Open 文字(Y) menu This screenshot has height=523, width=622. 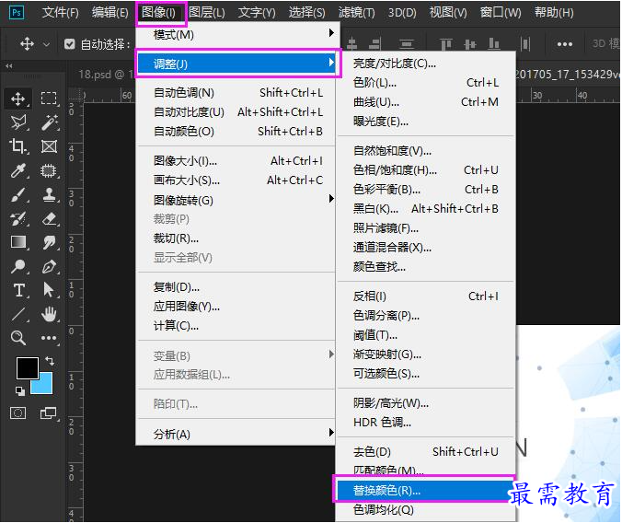coord(257,12)
